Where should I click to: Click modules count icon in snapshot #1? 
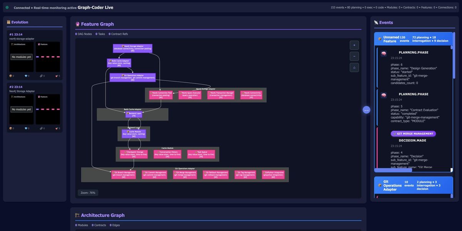(11, 76)
